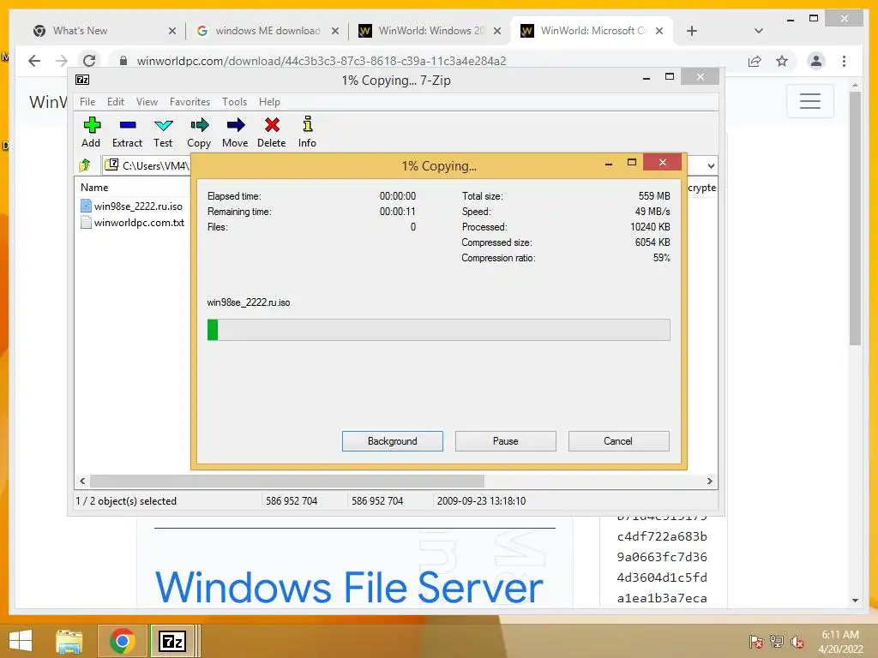
Task: Go back in Chrome
Action: click(x=34, y=61)
